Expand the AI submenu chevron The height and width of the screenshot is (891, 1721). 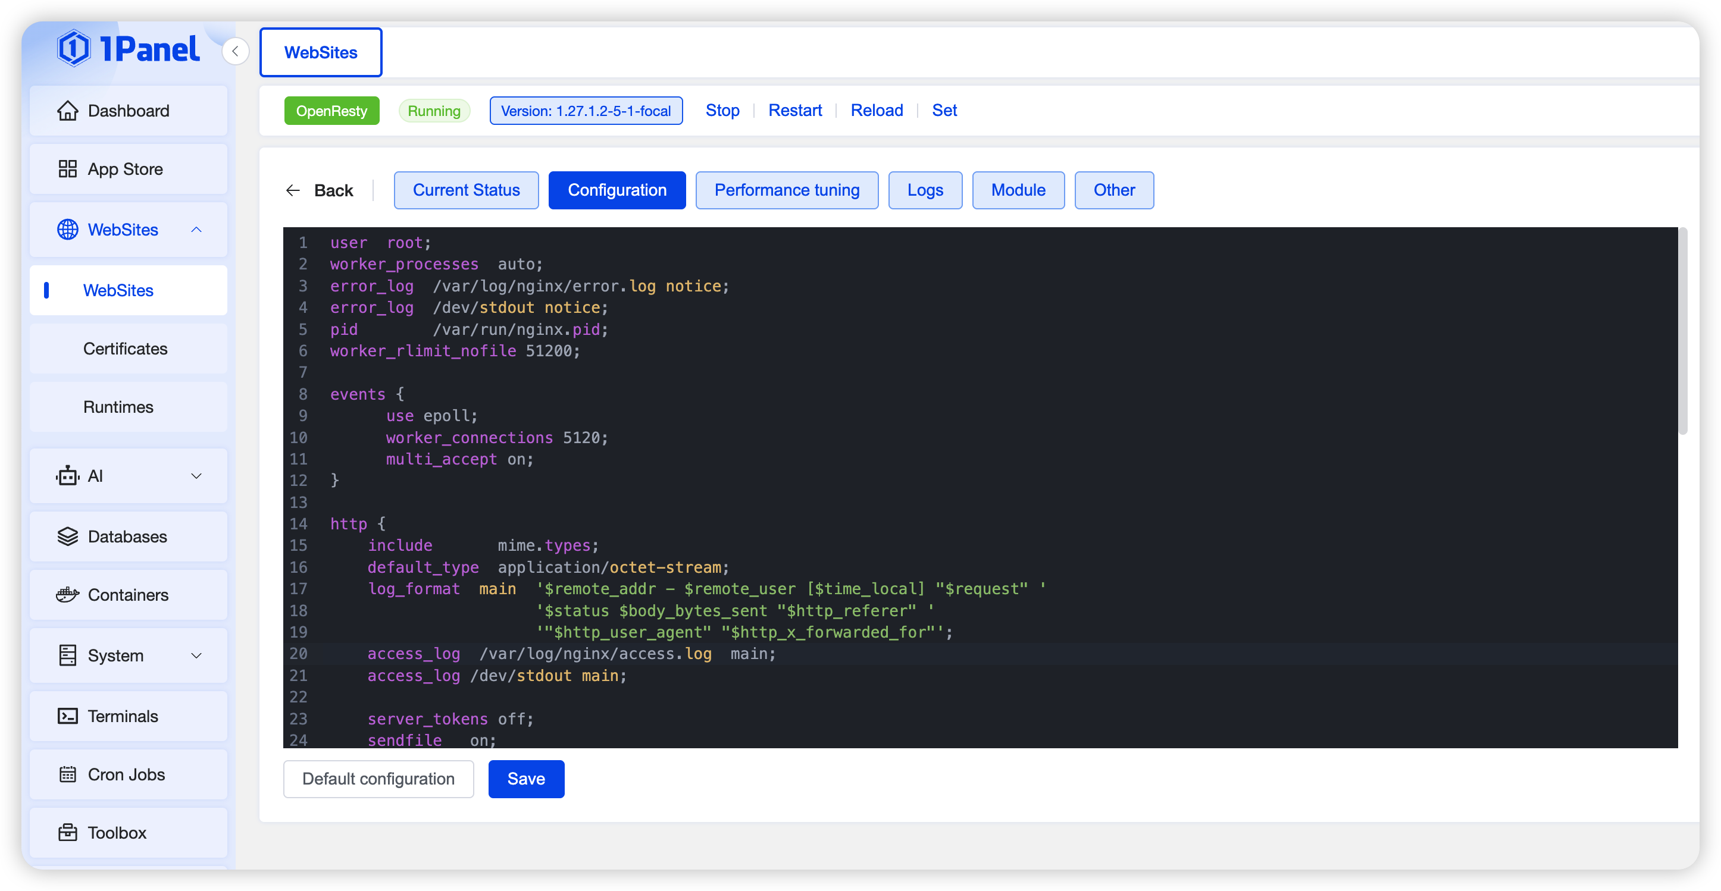point(196,476)
